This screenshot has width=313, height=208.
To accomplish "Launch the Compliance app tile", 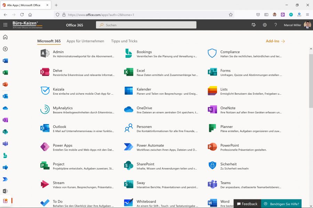I will (245, 53).
